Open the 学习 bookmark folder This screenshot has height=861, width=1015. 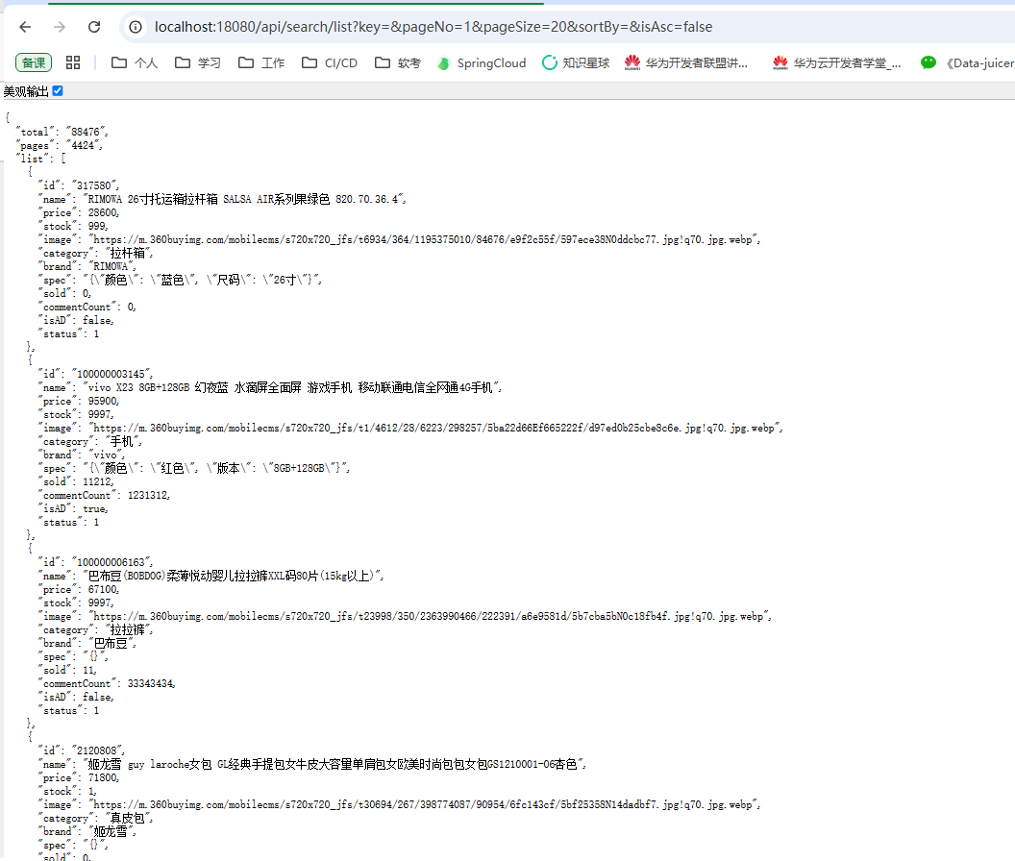click(x=198, y=62)
